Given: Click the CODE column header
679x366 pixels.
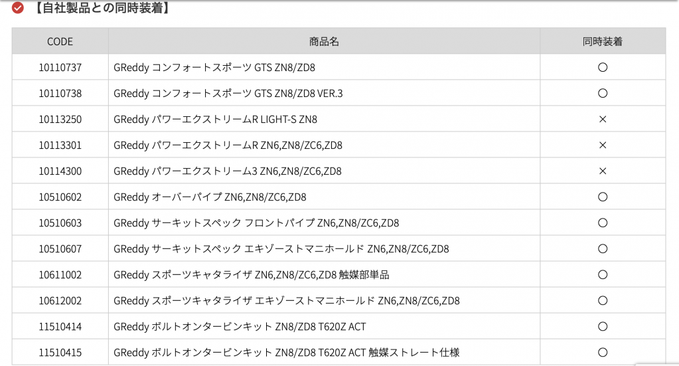Looking at the screenshot, I should click(x=60, y=41).
